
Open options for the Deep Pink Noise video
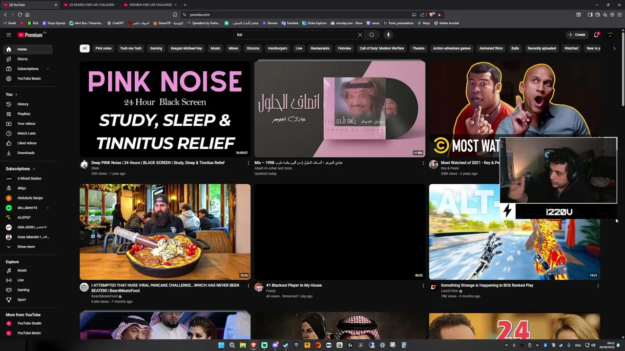coord(248,163)
